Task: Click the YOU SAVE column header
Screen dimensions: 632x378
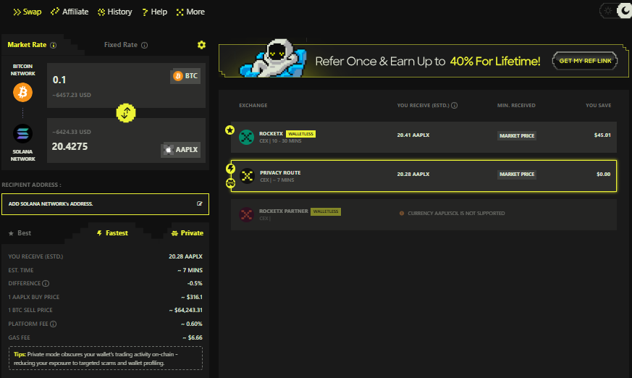Action: click(598, 105)
